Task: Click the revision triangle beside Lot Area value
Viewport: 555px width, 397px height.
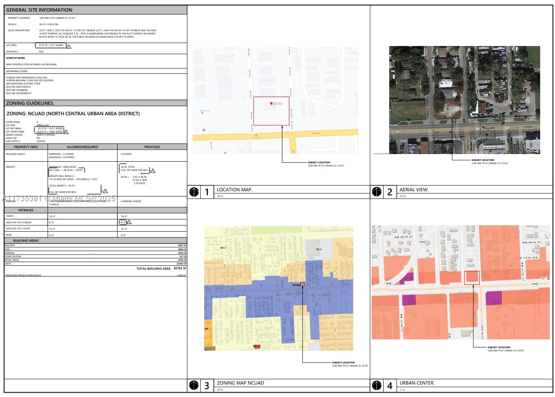Action: 68,46
